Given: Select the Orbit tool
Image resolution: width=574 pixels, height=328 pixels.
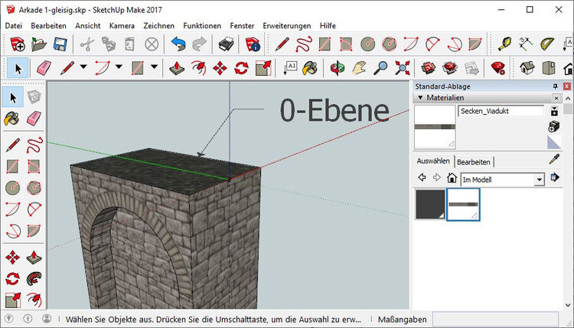Looking at the screenshot, I should 338,68.
